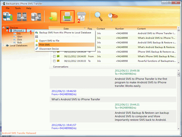Click the key registration toolbar icon

coord(113,17)
